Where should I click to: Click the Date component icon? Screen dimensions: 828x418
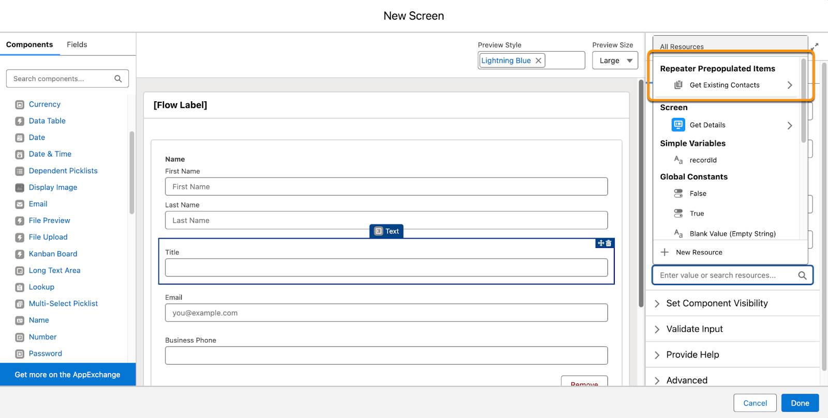tap(20, 138)
